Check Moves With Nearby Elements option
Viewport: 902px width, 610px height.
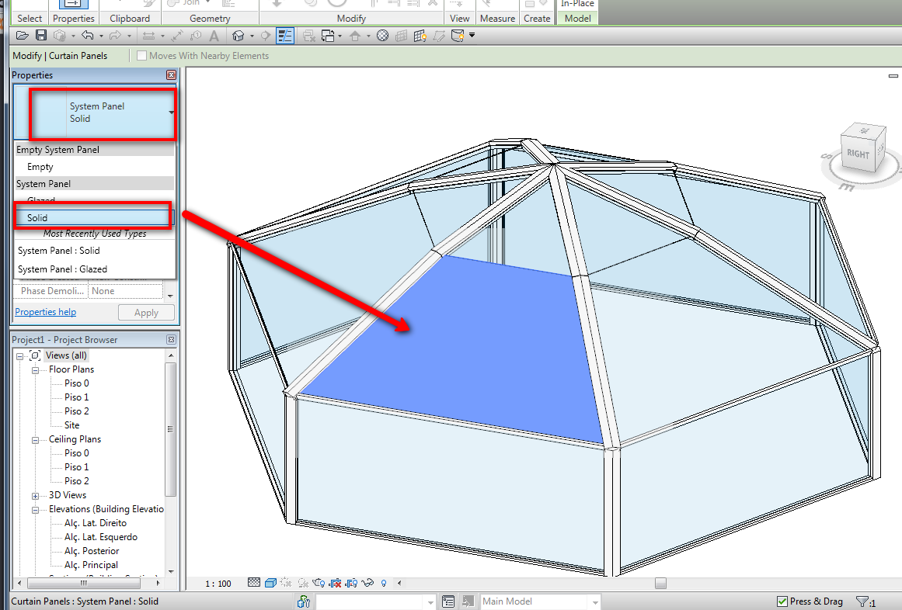pyautogui.click(x=141, y=56)
